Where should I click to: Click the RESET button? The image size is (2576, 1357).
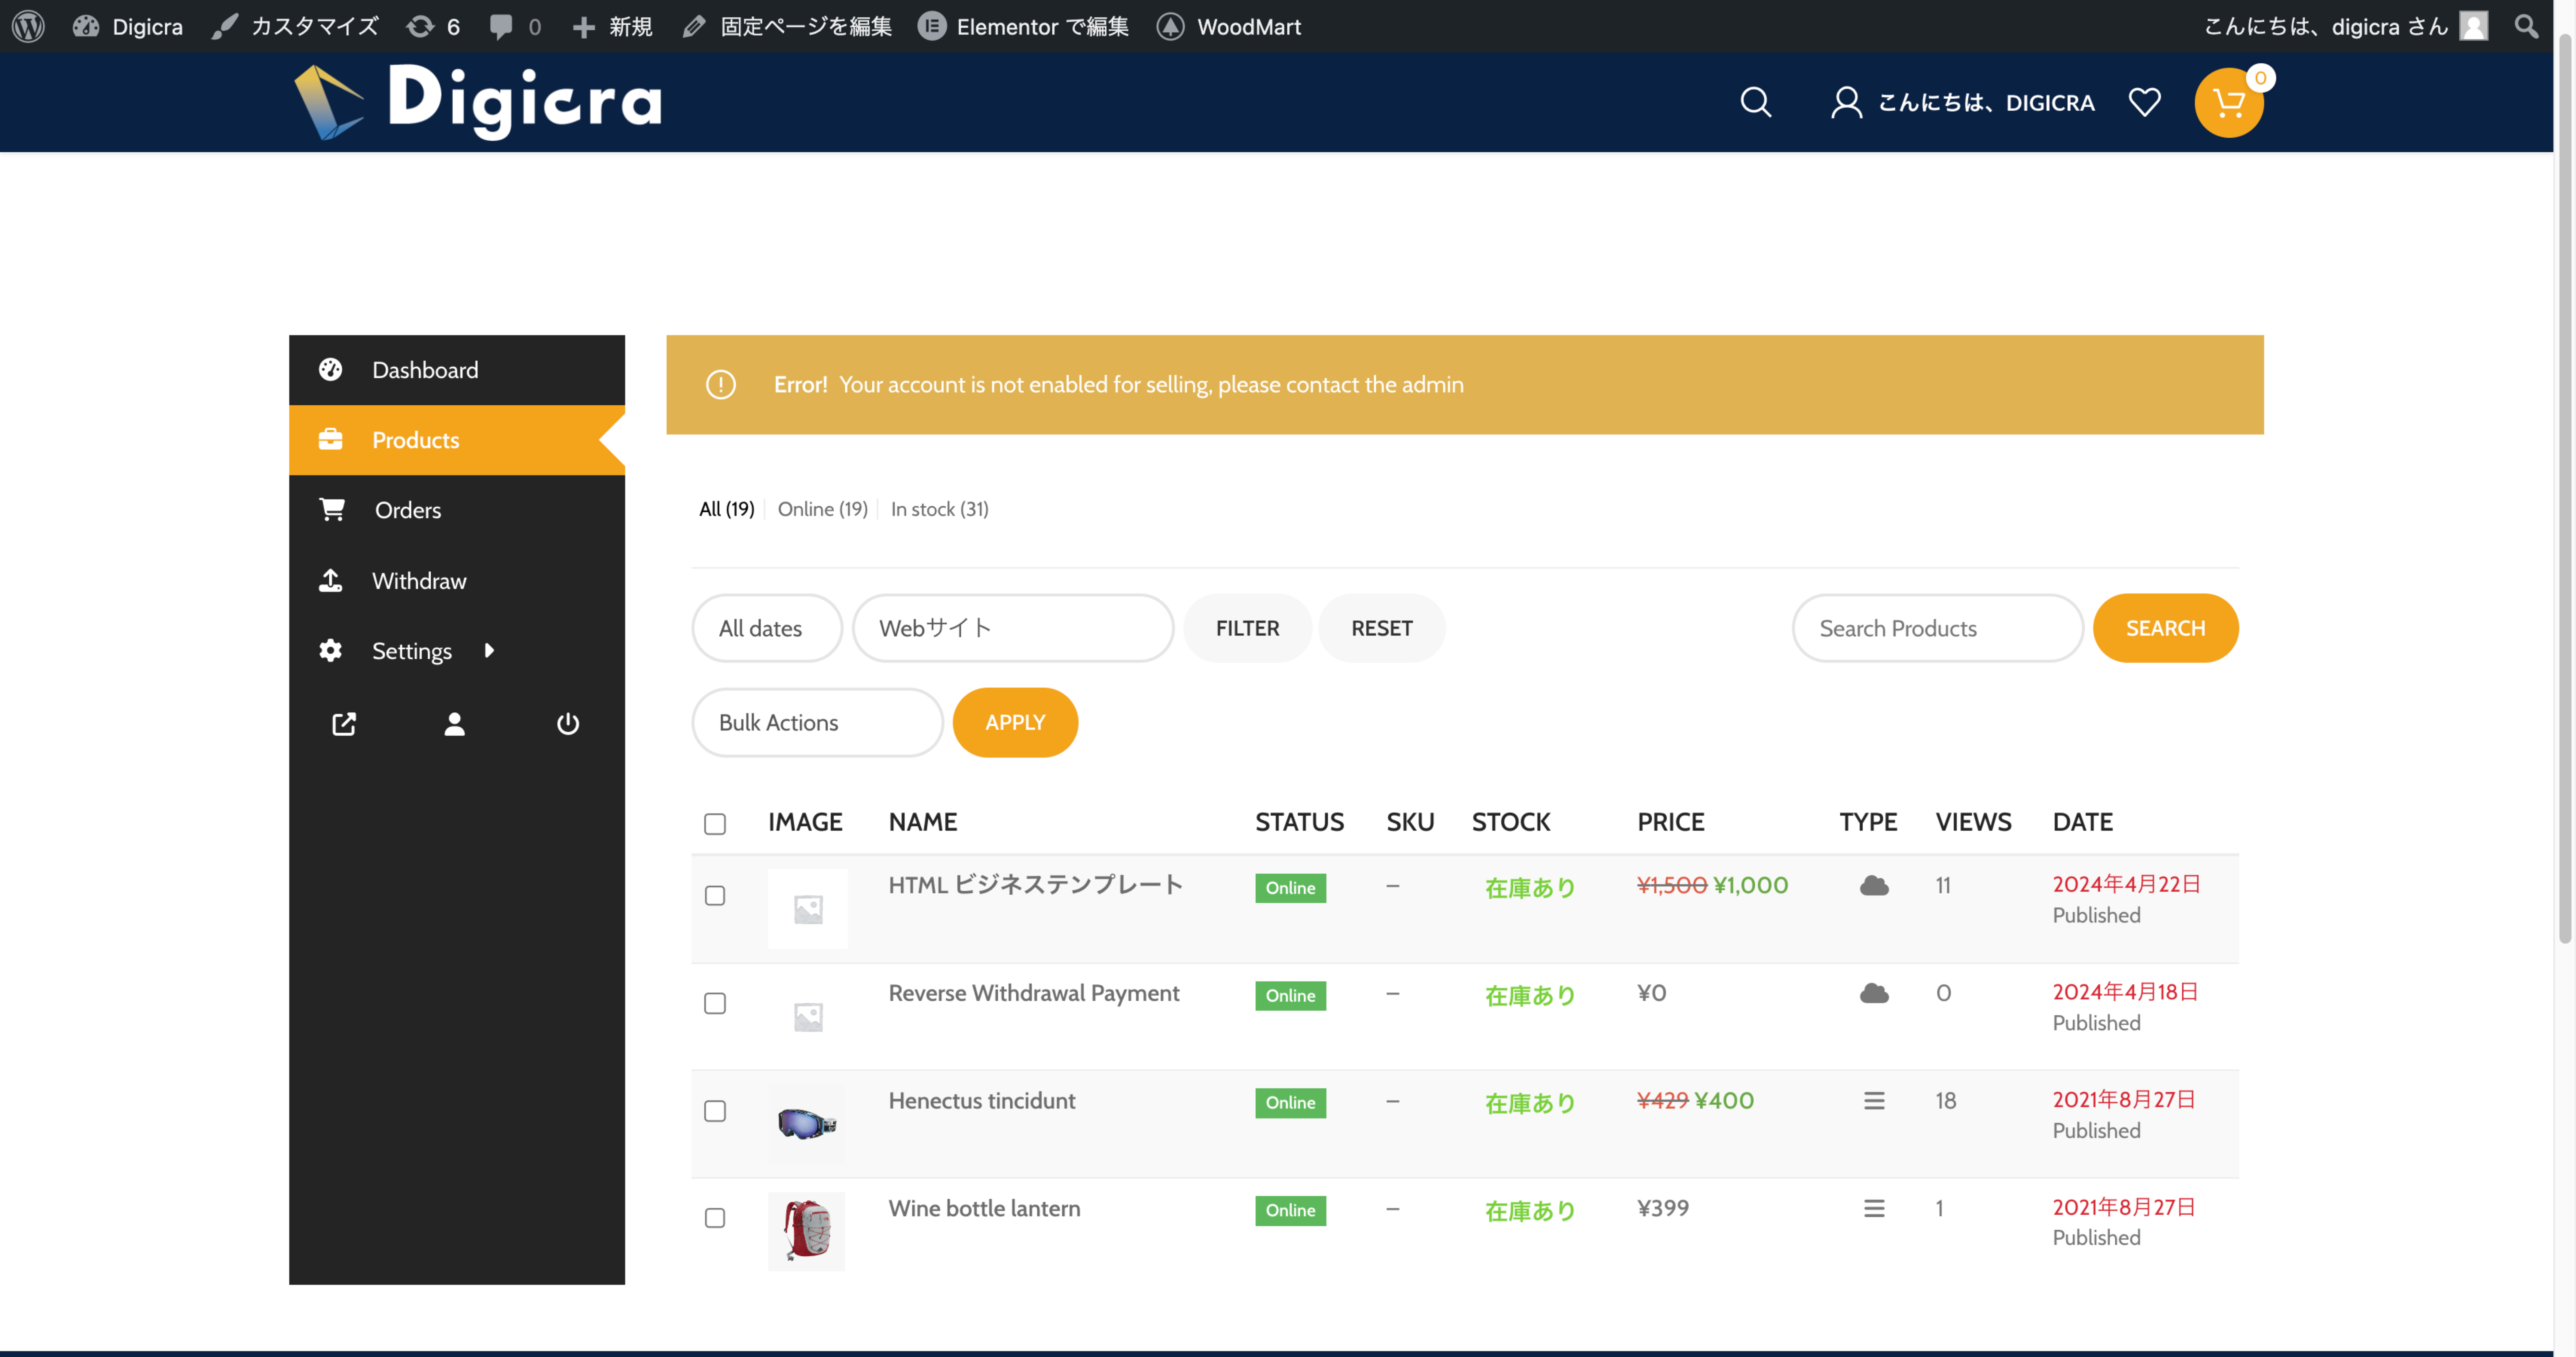[x=1382, y=628]
